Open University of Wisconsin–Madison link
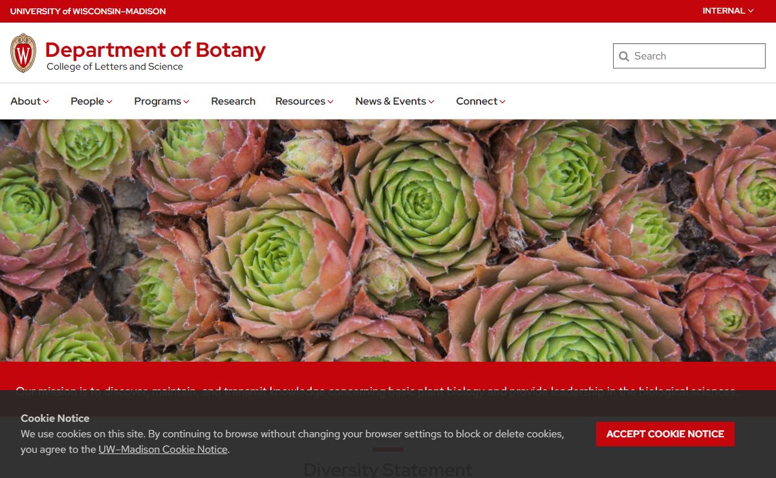Viewport: 776px width, 478px height. point(88,11)
